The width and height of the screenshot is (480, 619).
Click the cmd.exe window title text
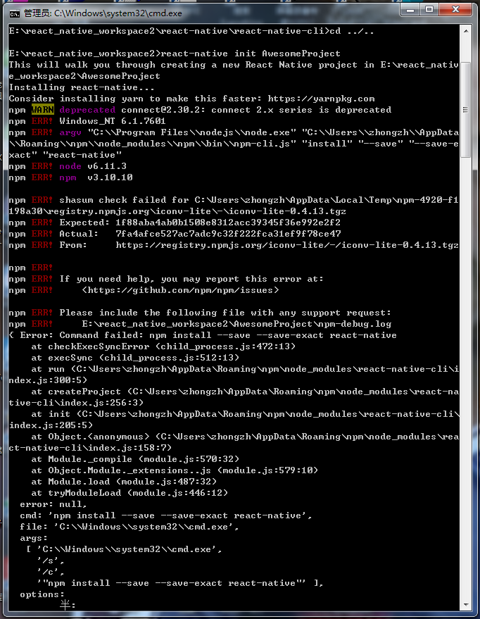click(103, 13)
